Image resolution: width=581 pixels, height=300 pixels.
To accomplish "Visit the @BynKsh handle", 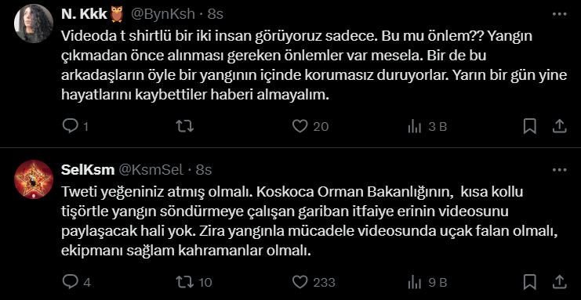I will (x=162, y=14).
